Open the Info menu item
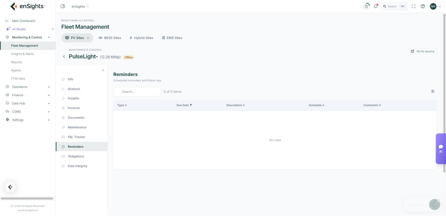The width and height of the screenshot is (446, 216). [x=82, y=79]
